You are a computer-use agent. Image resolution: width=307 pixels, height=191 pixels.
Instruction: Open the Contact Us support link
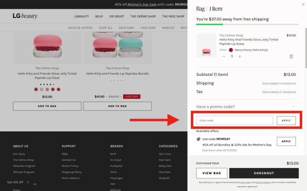tap(68, 160)
